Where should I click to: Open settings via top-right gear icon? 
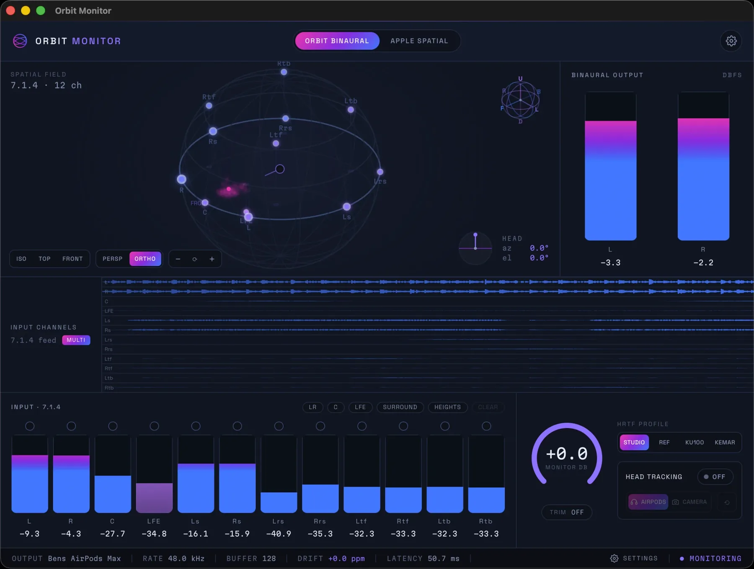[731, 41]
